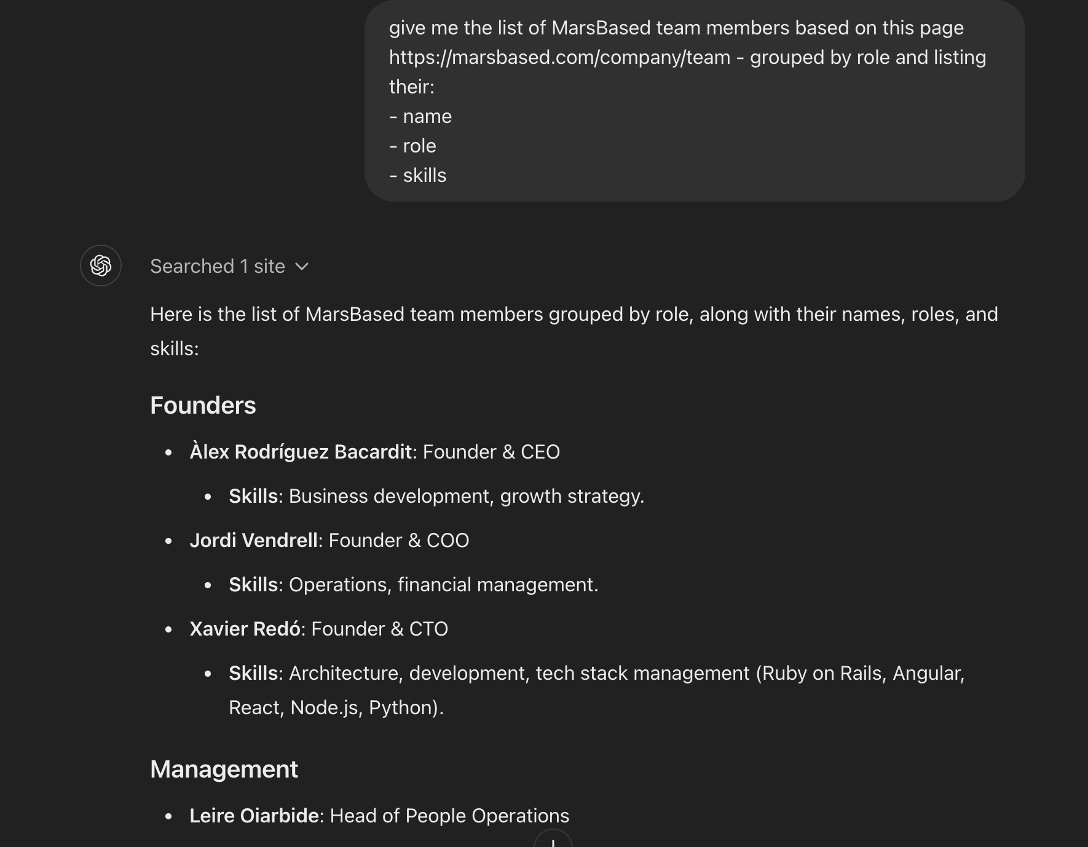
Task: Click the "- name" line in prompt
Action: click(420, 116)
